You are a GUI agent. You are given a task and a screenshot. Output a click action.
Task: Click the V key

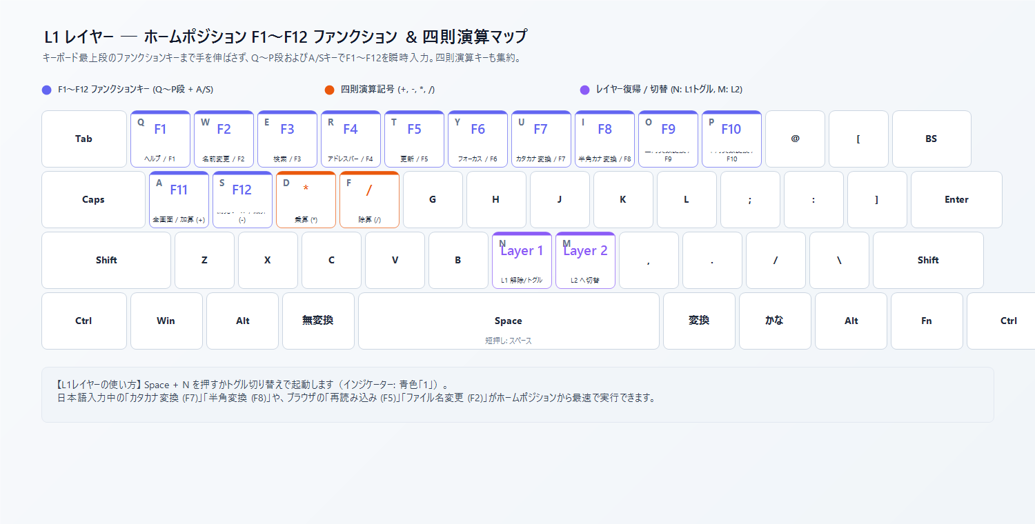395,260
